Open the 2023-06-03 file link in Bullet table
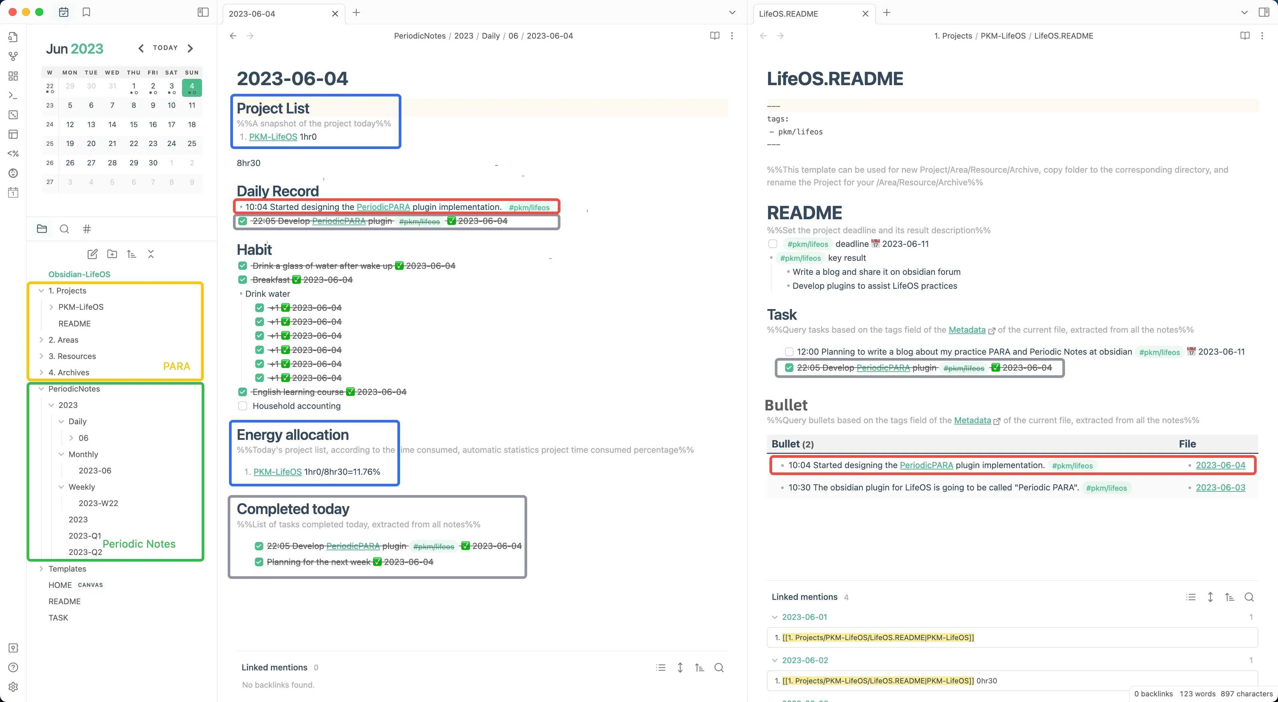This screenshot has width=1278, height=702. pos(1220,488)
